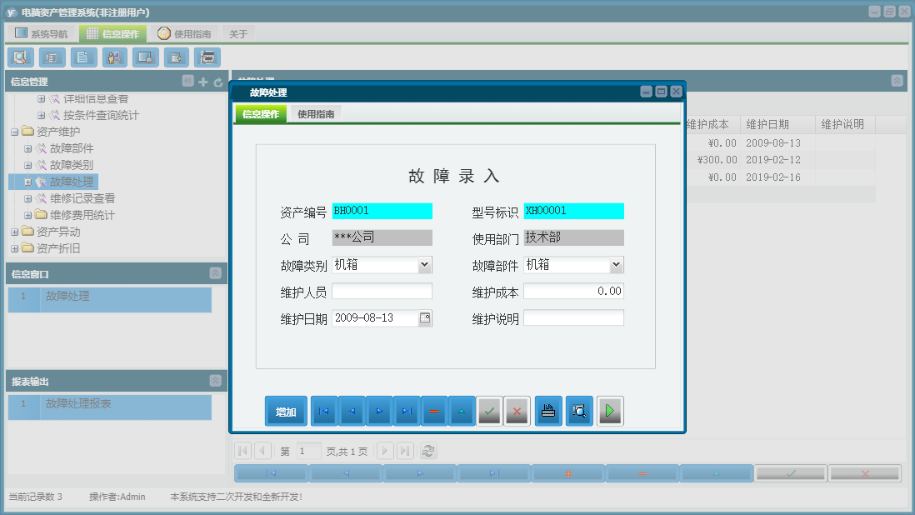Jump to first record with the navigation icon
The height and width of the screenshot is (515, 915).
(323, 410)
